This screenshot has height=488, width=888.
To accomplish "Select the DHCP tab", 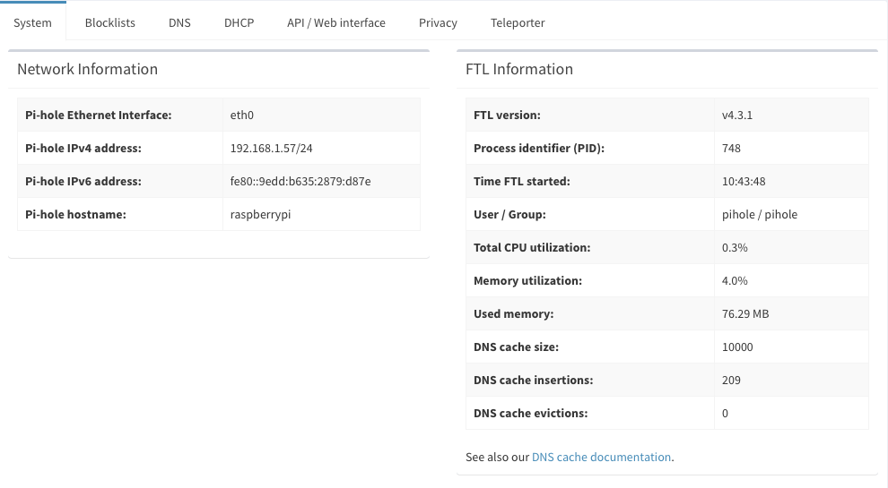I will [x=239, y=22].
